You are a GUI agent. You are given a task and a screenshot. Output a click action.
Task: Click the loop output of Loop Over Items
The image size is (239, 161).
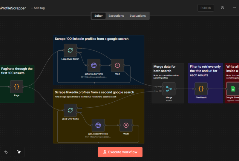tap(77, 112)
